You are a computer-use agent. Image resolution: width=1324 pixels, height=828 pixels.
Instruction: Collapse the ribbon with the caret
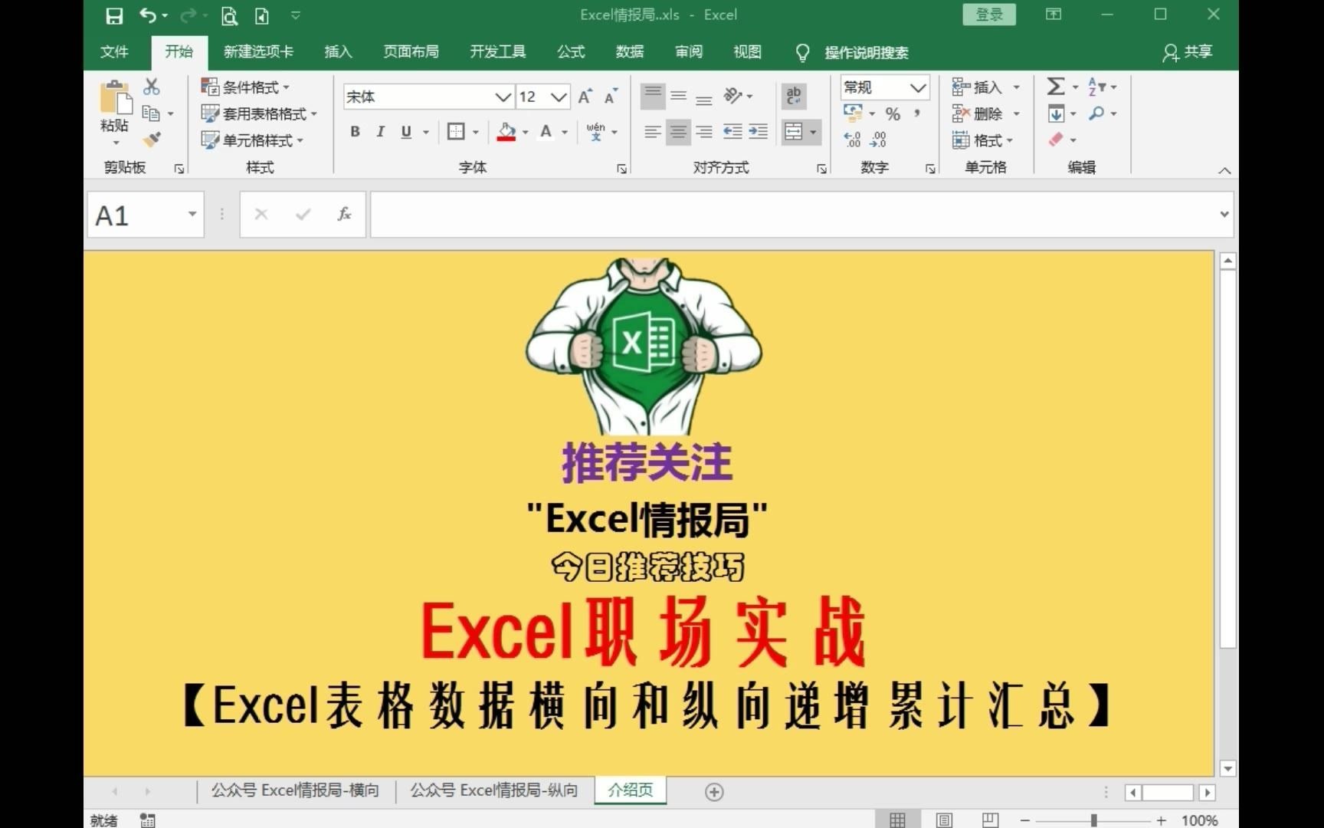click(x=1224, y=170)
